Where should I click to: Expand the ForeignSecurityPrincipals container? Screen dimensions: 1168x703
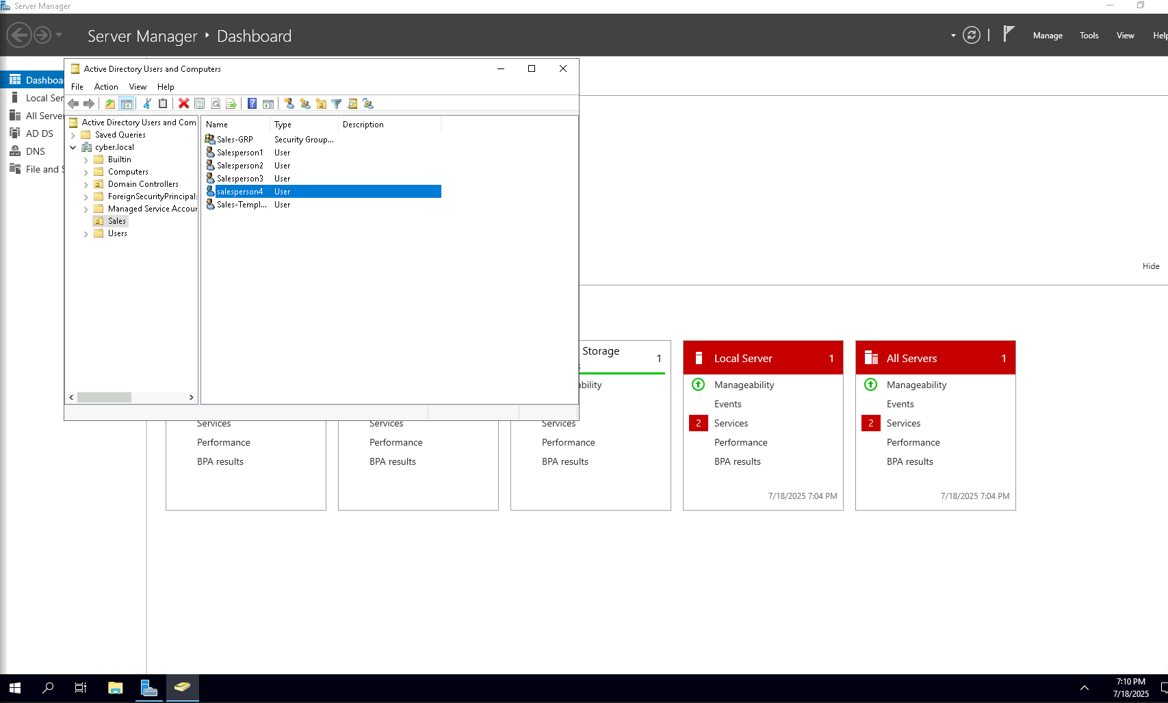point(86,197)
